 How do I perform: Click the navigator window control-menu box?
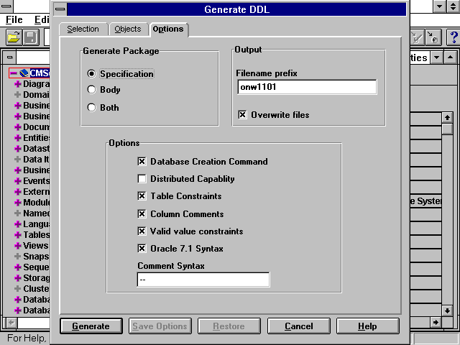(9, 57)
